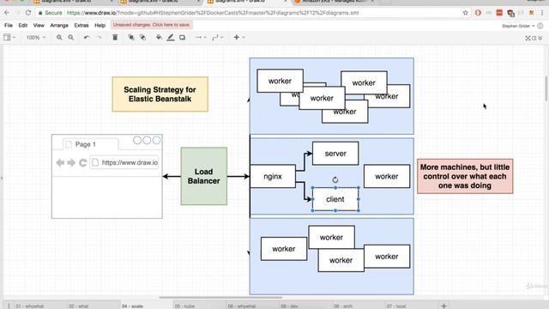Image resolution: width=549 pixels, height=309 pixels.
Task: Open the File menu
Action: pyautogui.click(x=9, y=25)
